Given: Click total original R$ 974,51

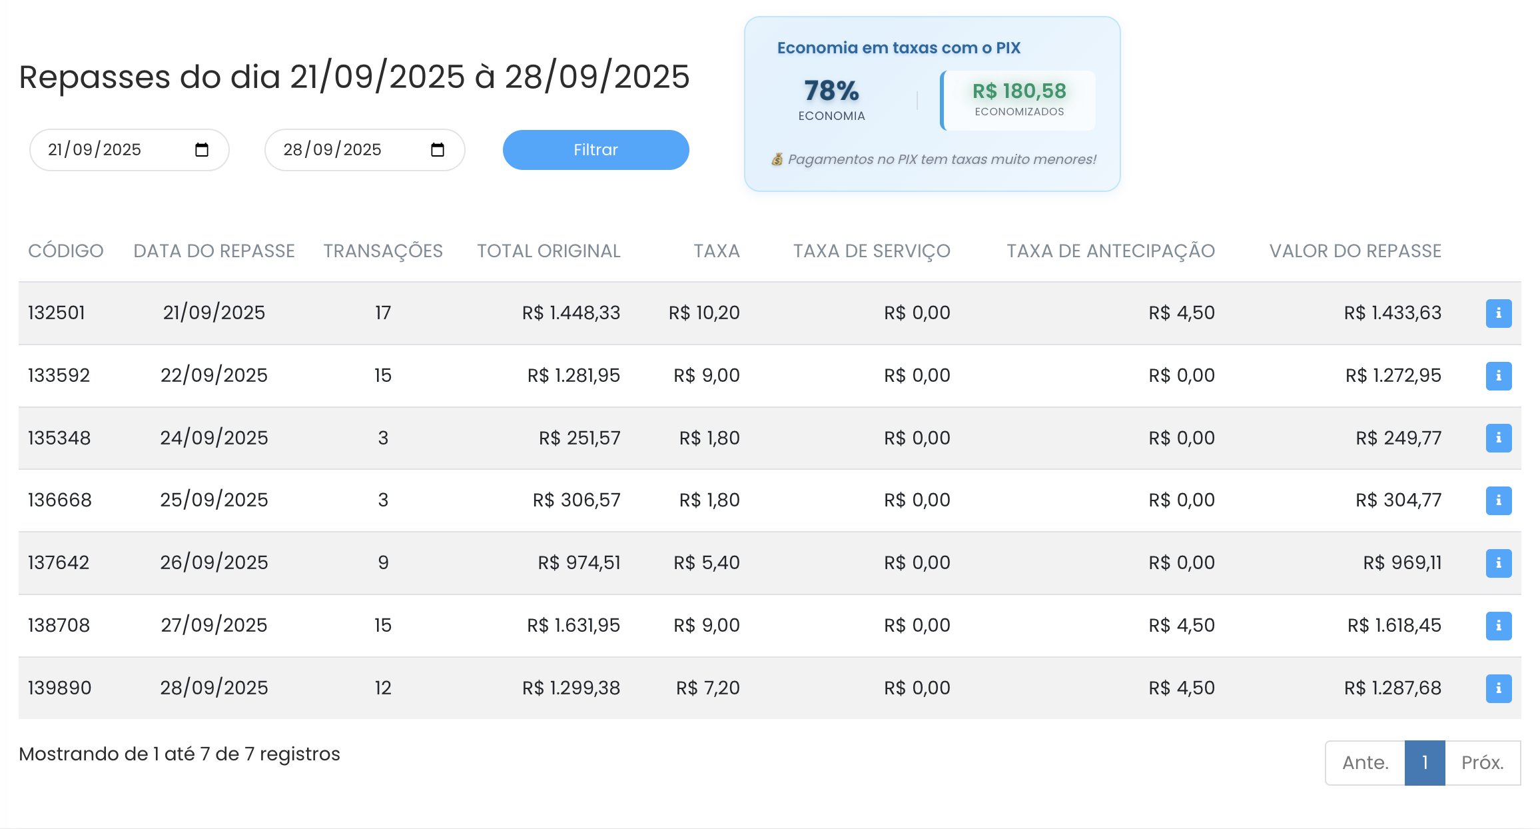Looking at the screenshot, I should pos(579,562).
